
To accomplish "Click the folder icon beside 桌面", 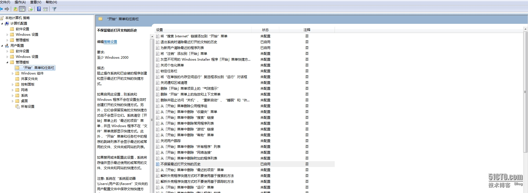I will [17, 101].
